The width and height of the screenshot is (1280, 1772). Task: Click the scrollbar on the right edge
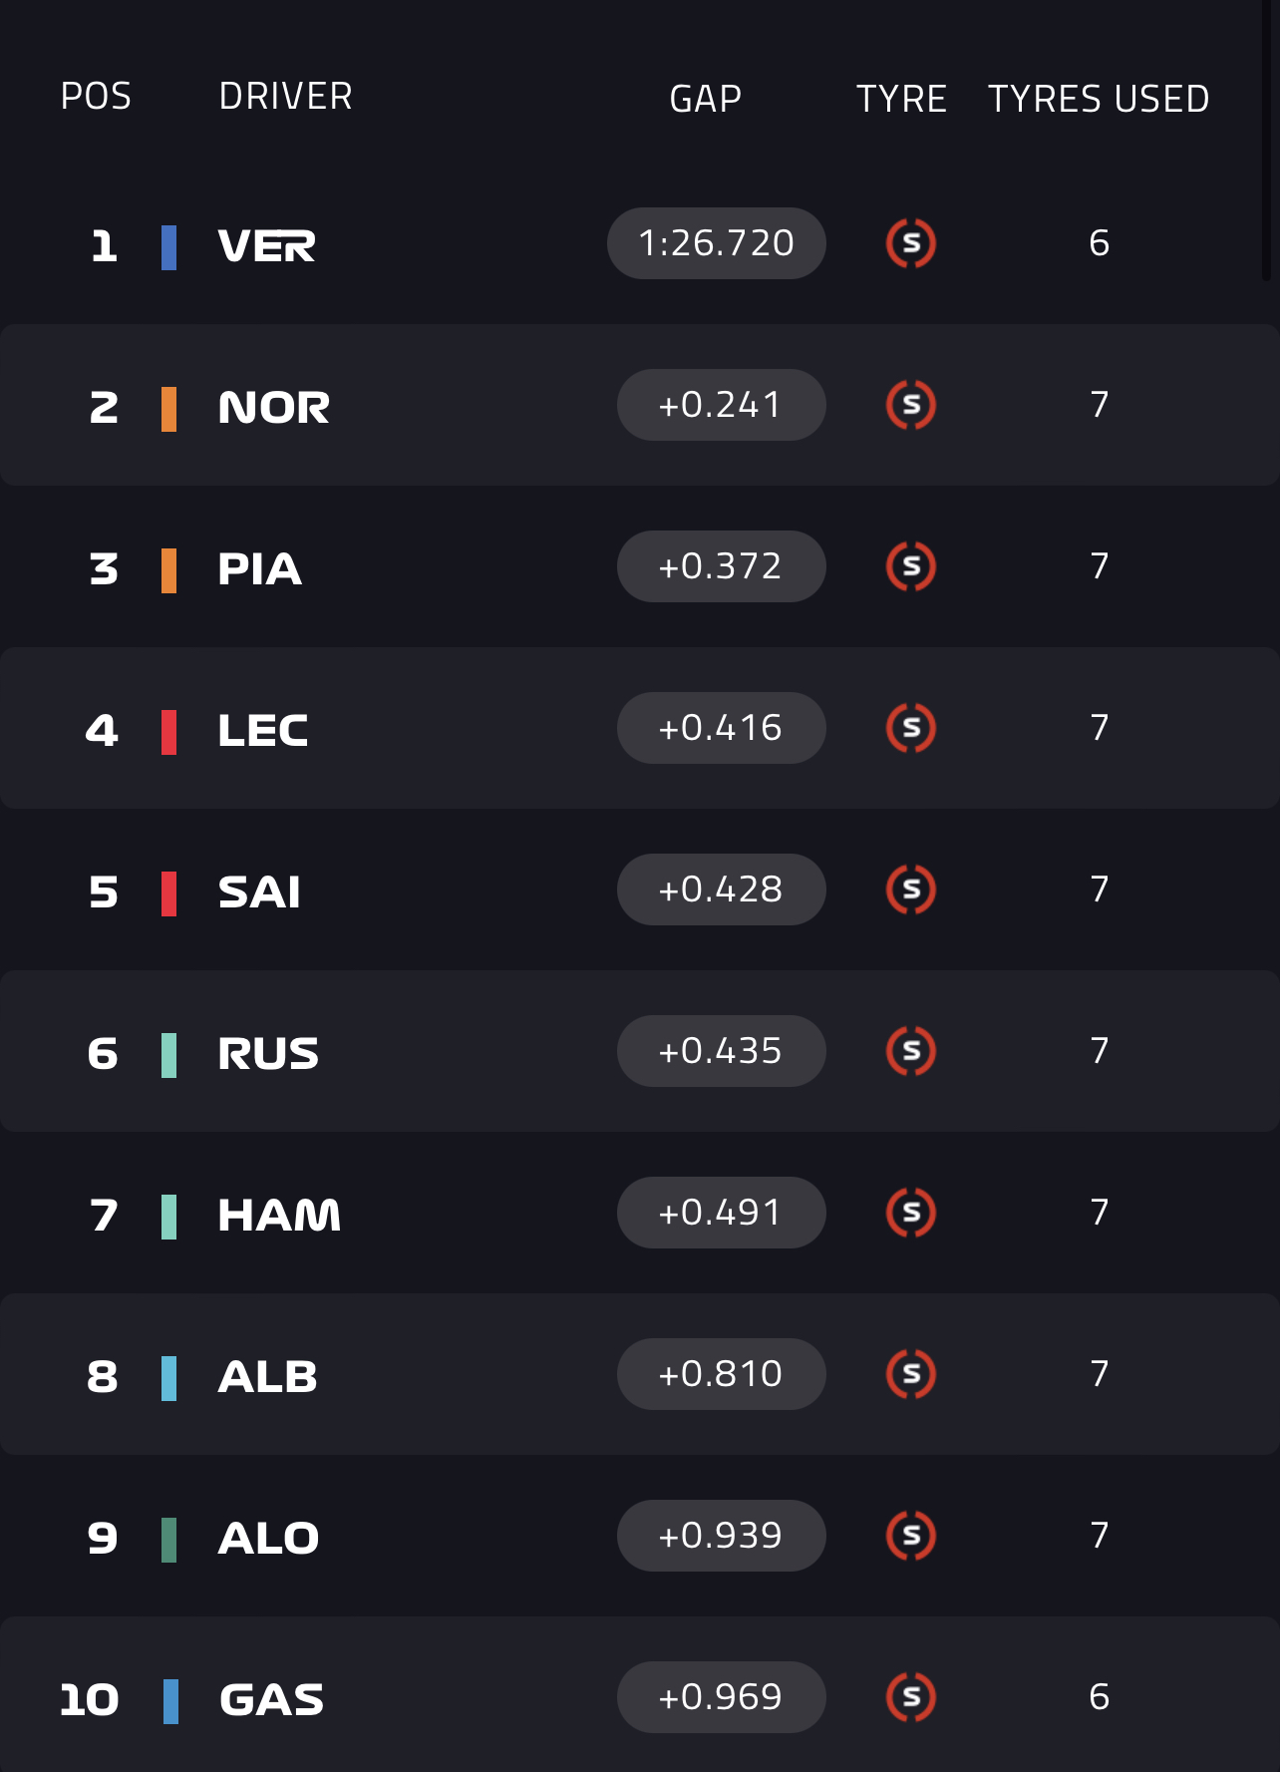(x=1266, y=140)
